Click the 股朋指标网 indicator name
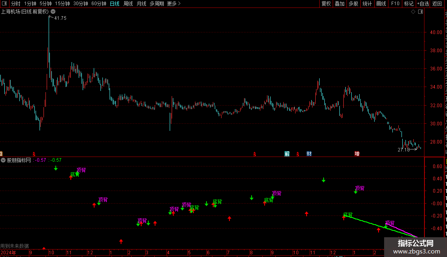This screenshot has height=257, width=447. pos(19,161)
